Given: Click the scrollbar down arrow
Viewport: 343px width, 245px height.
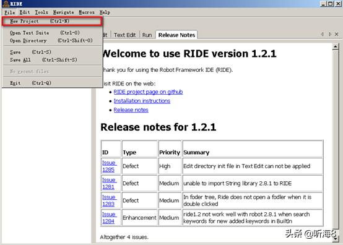Looking at the screenshot, I should click(x=336, y=239).
